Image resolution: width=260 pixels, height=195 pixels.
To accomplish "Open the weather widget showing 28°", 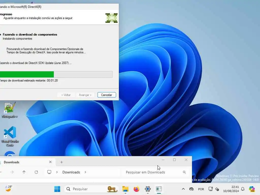I will (x=8, y=189).
